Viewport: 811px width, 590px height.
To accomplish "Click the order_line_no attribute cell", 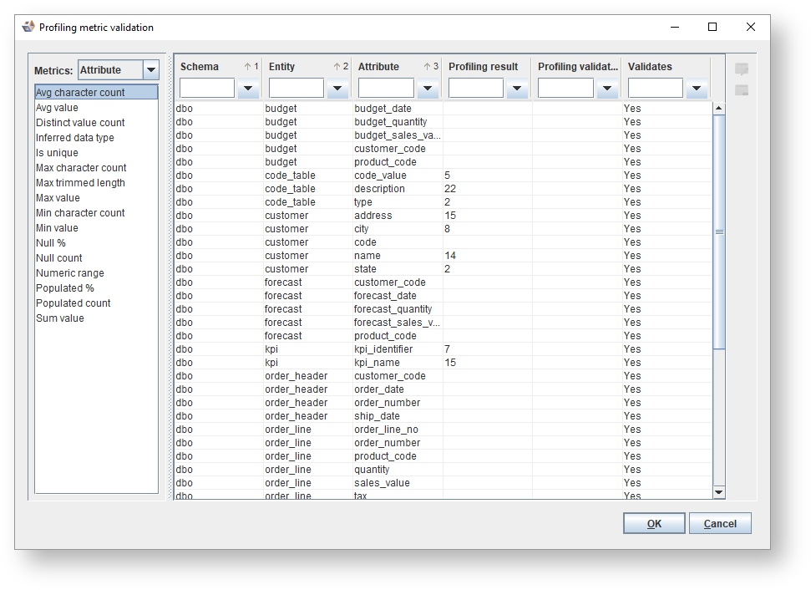I will pos(398,430).
